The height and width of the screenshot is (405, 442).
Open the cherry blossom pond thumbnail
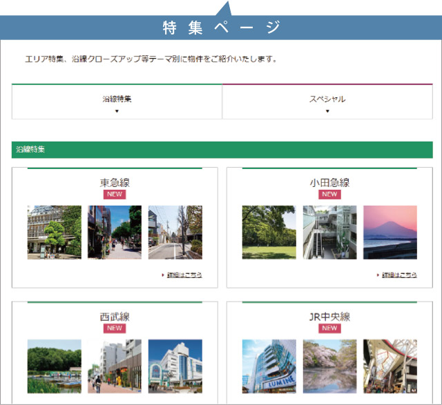coord(329,366)
